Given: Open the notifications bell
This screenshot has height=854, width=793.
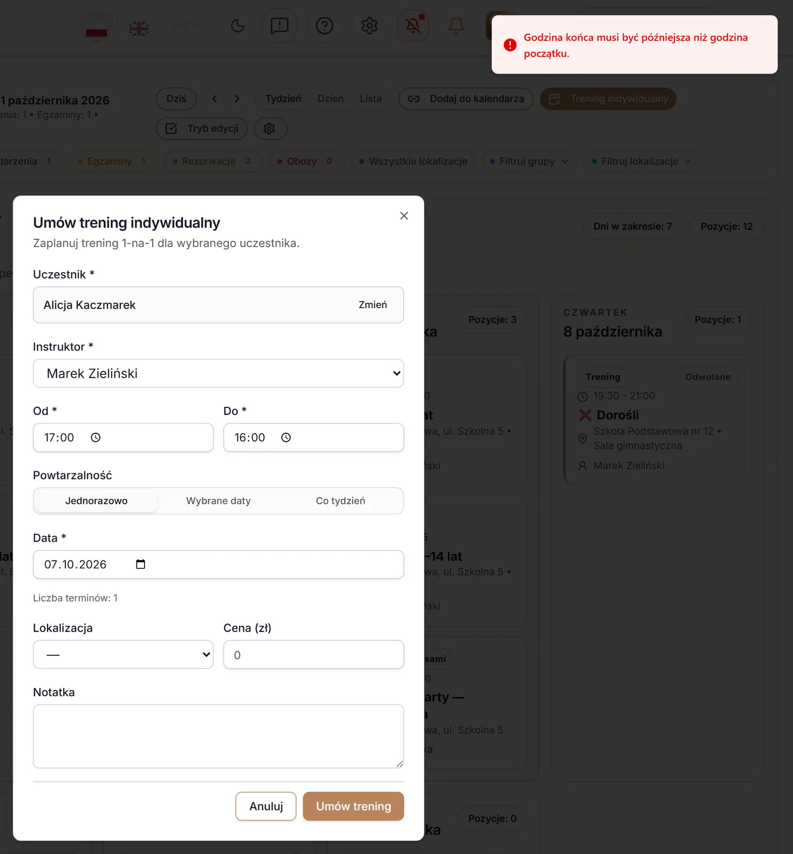Looking at the screenshot, I should [x=456, y=26].
